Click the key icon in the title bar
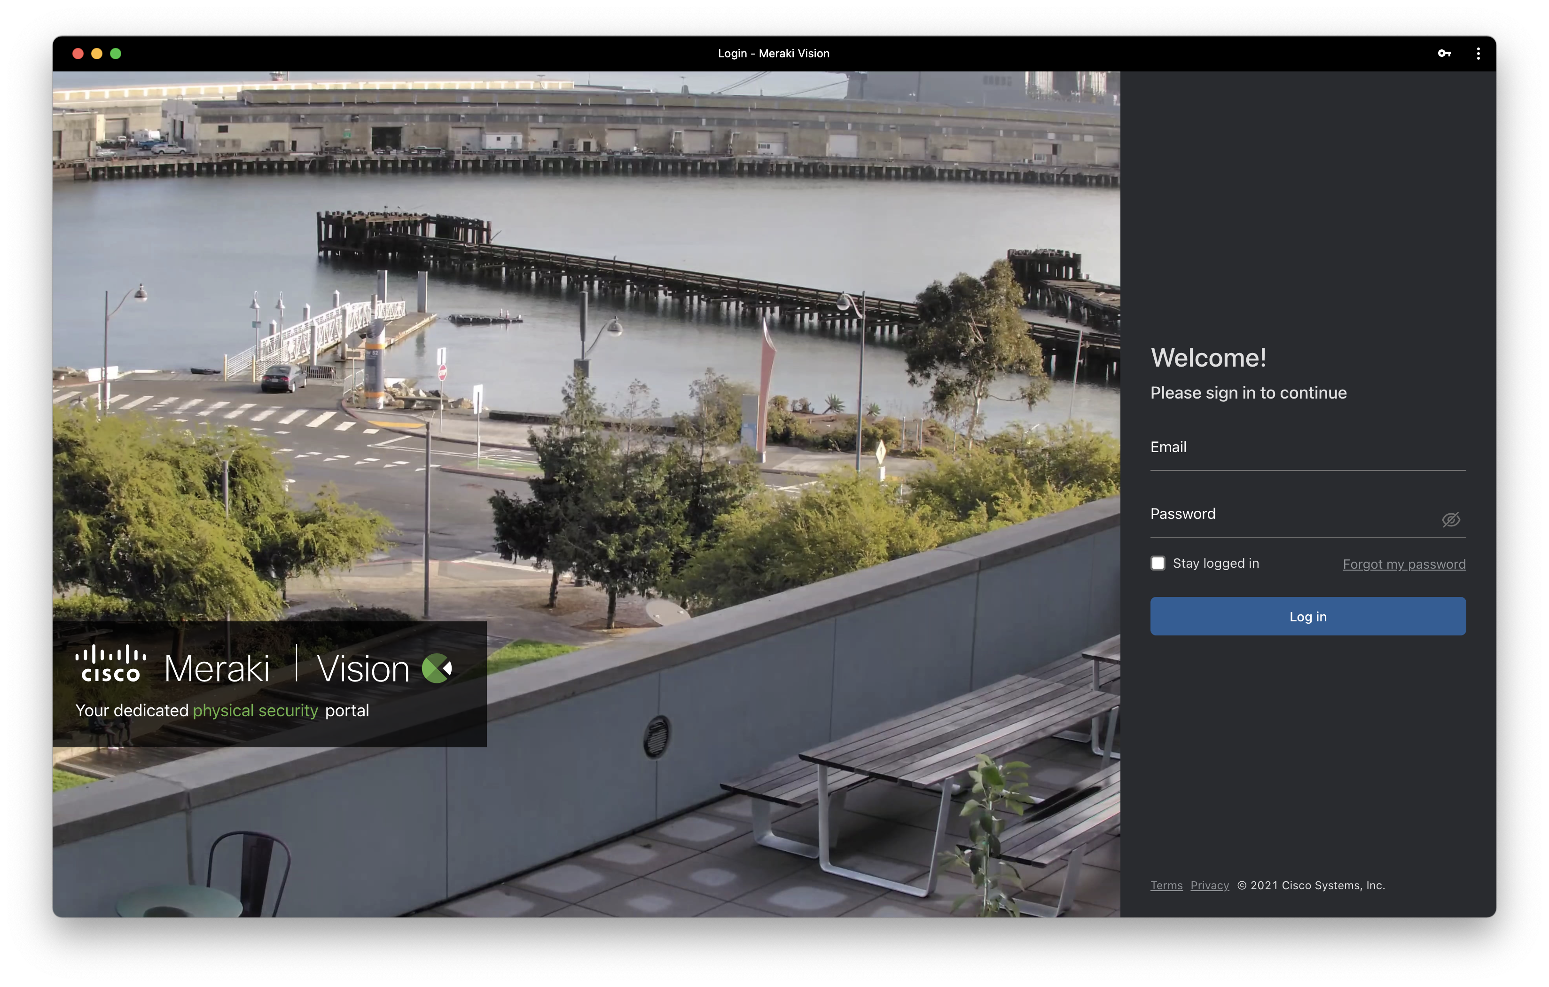Screen dimensions: 1549x987 (x=1444, y=54)
